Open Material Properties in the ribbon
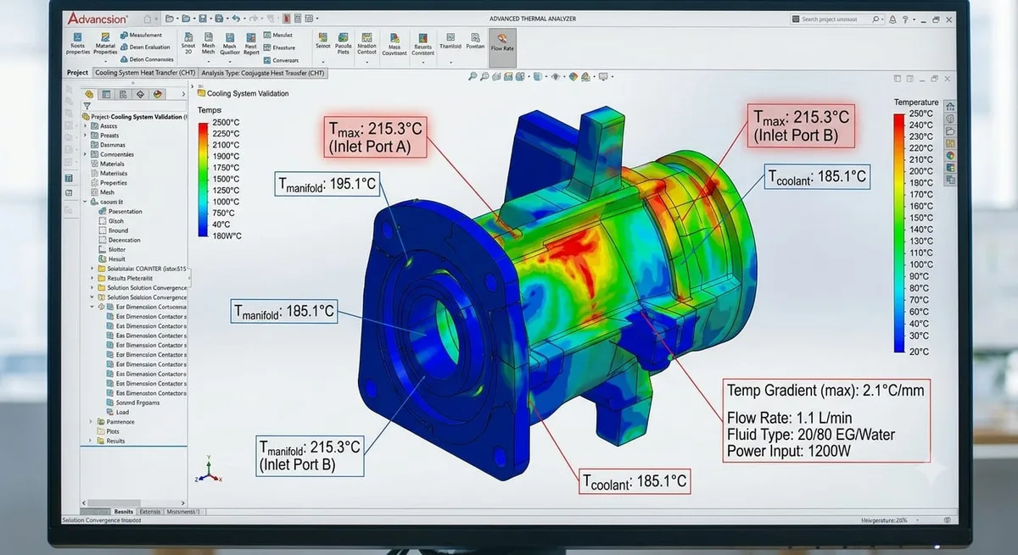Viewport: 1018px width, 555px height. 105,43
